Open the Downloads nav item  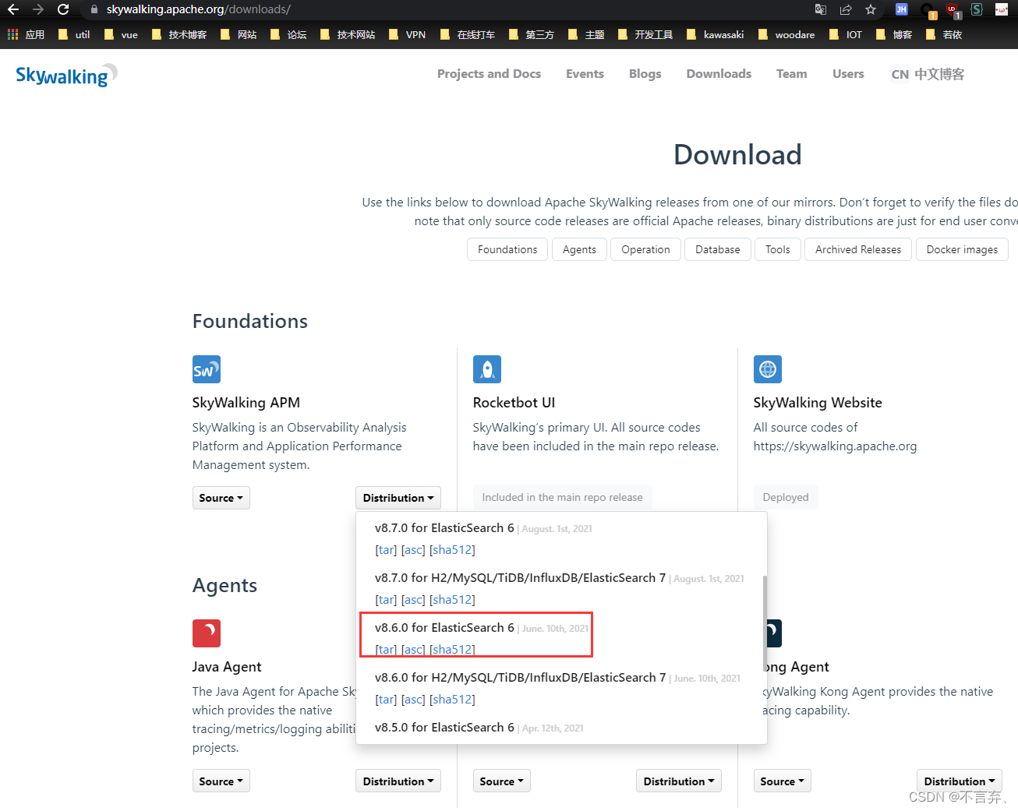719,74
